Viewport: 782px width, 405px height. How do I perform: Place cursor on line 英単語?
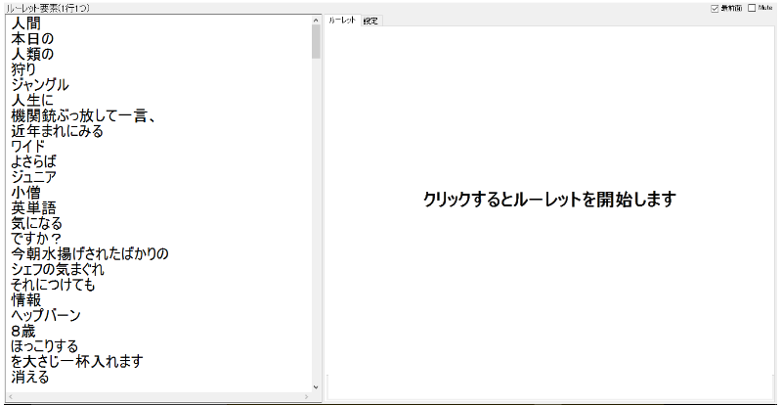33,207
